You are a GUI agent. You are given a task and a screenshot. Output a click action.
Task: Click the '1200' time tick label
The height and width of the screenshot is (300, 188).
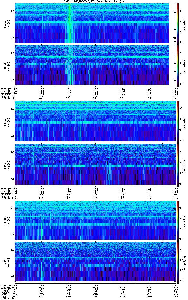(x=176, y=296)
